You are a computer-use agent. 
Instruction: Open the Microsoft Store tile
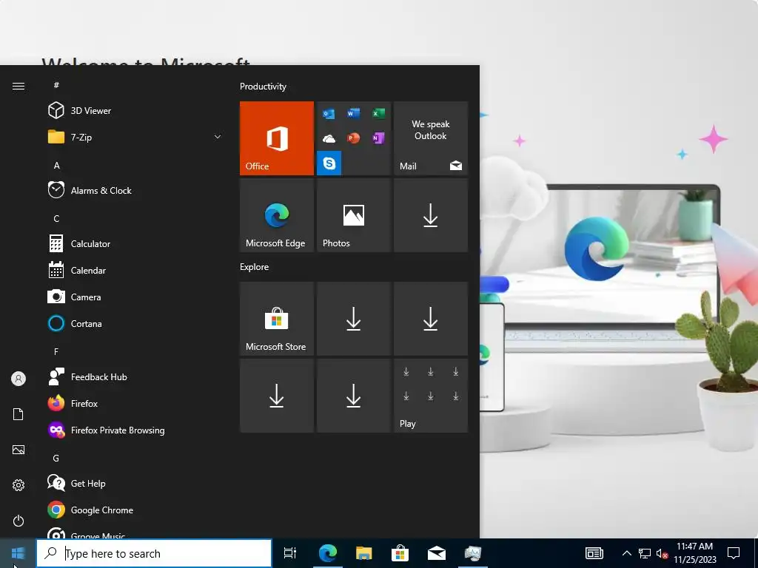[x=277, y=319]
